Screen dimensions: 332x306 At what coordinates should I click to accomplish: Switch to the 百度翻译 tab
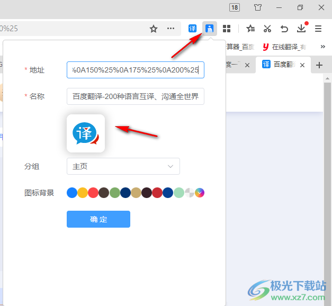pyautogui.click(x=283, y=65)
